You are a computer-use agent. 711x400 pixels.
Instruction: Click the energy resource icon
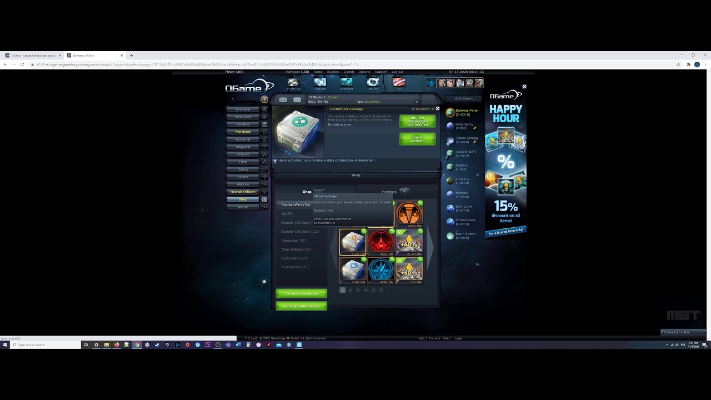point(373,82)
